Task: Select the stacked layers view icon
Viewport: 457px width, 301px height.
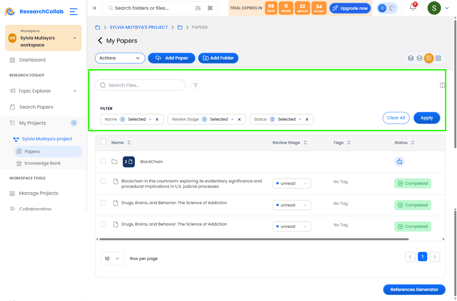Action: (411, 58)
